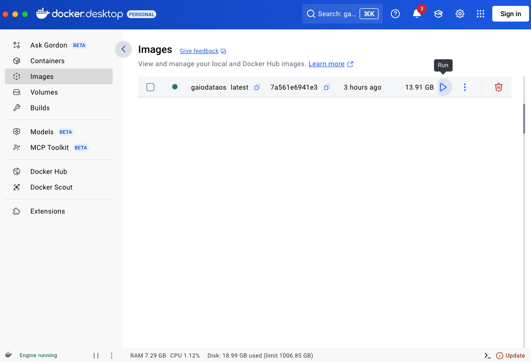Click RAM 7.29 GB in status bar

tap(148, 356)
